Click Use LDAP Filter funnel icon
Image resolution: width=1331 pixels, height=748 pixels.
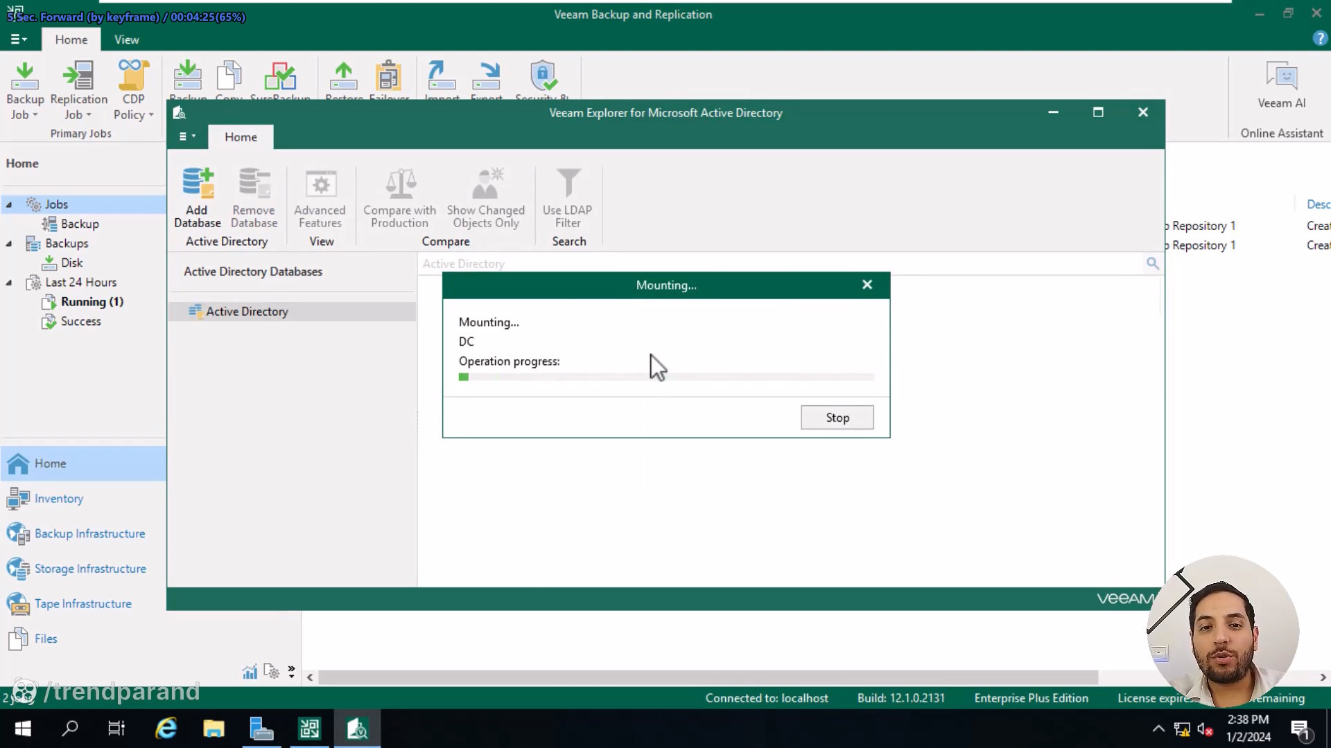(x=568, y=184)
